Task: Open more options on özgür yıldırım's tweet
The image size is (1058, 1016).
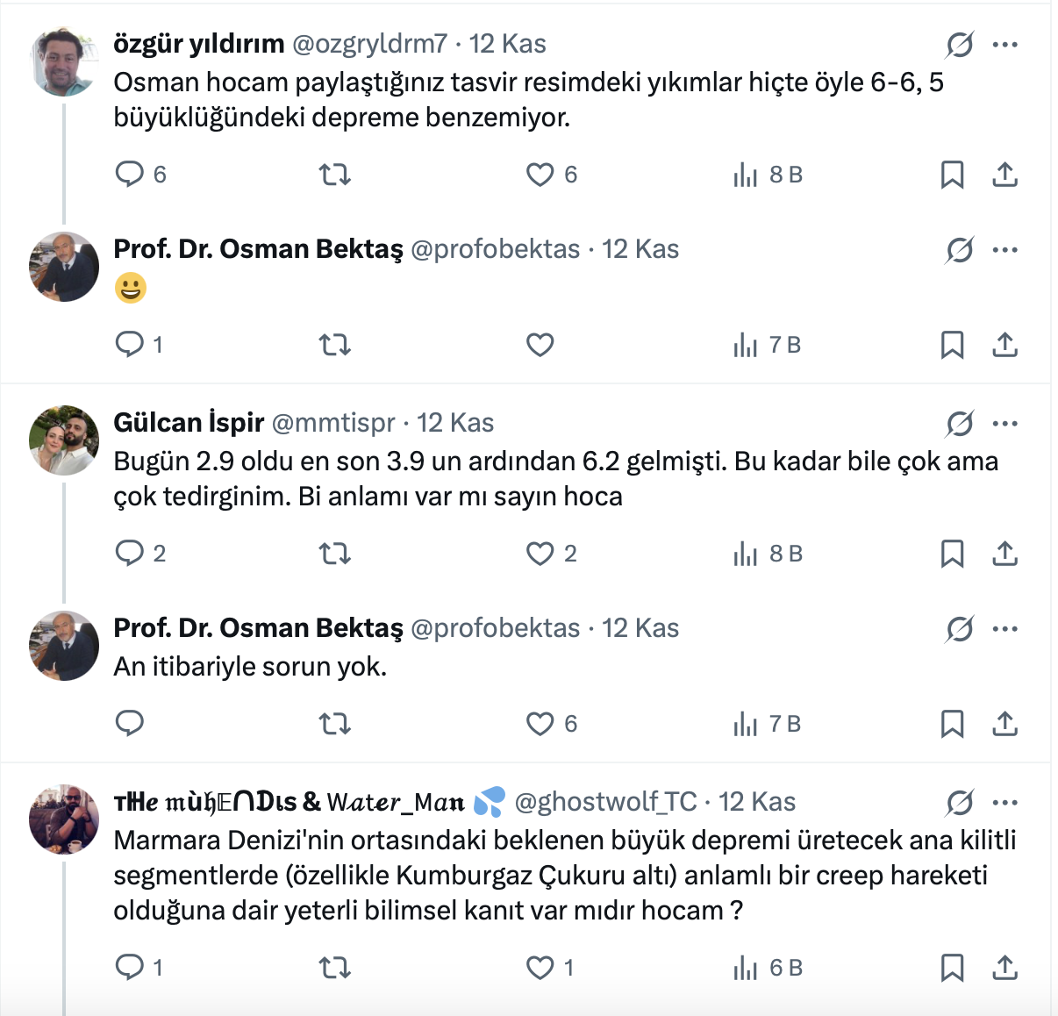Action: [x=1004, y=45]
